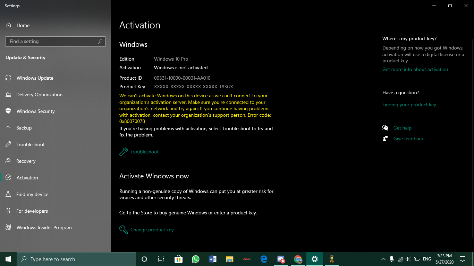Click the Product ID value 00331-10000-00001-AA010
Viewport: 474px width, 266px height.
coord(182,78)
